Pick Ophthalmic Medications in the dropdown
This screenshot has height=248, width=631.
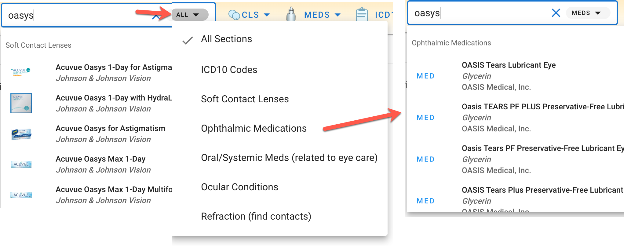tap(253, 128)
